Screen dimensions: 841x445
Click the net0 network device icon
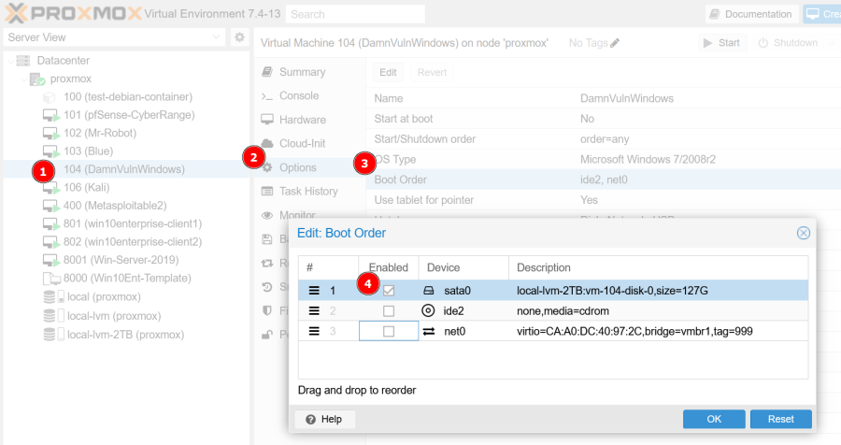pos(429,331)
